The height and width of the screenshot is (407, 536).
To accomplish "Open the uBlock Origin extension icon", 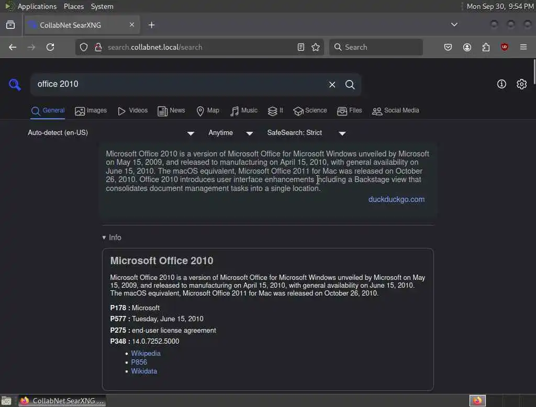I will [505, 47].
